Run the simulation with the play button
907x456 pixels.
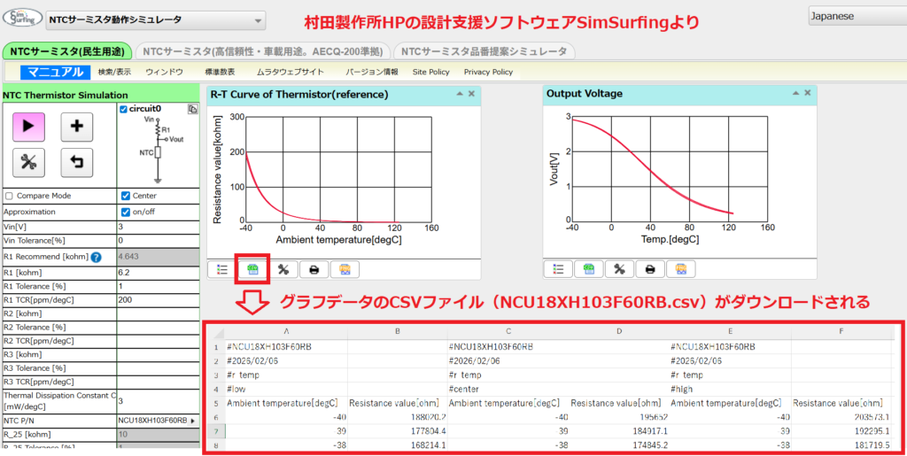(29, 128)
